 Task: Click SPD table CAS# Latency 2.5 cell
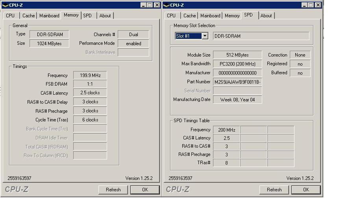click(x=226, y=138)
